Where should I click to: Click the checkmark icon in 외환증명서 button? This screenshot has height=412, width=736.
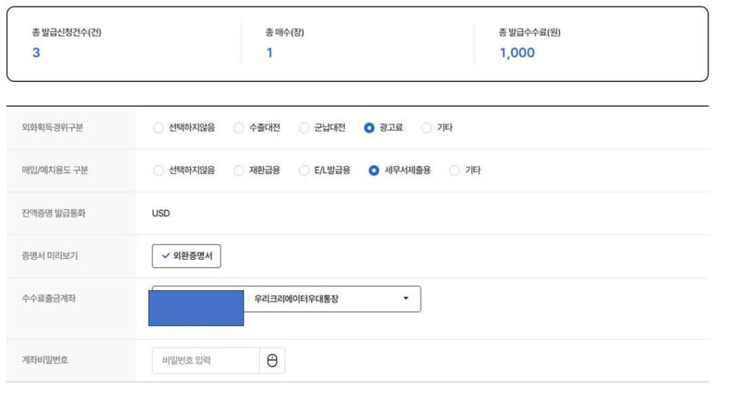pyautogui.click(x=165, y=256)
